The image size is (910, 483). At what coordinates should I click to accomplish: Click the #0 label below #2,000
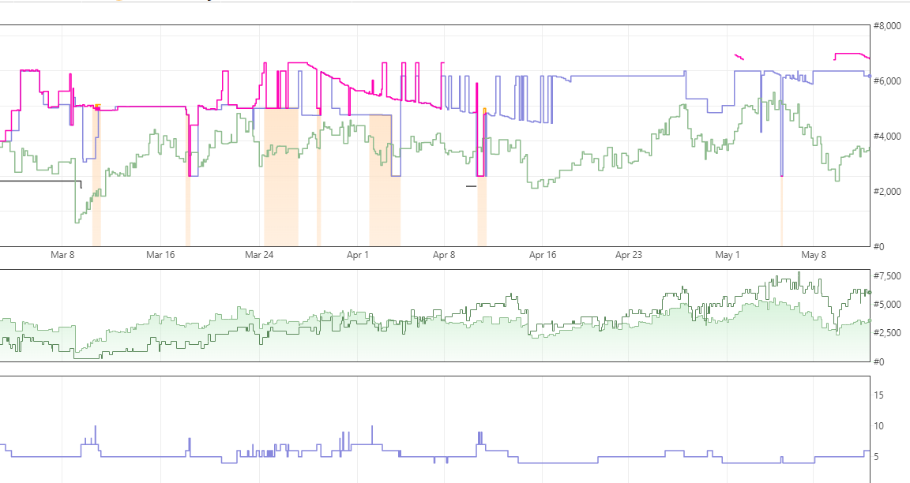[878, 246]
